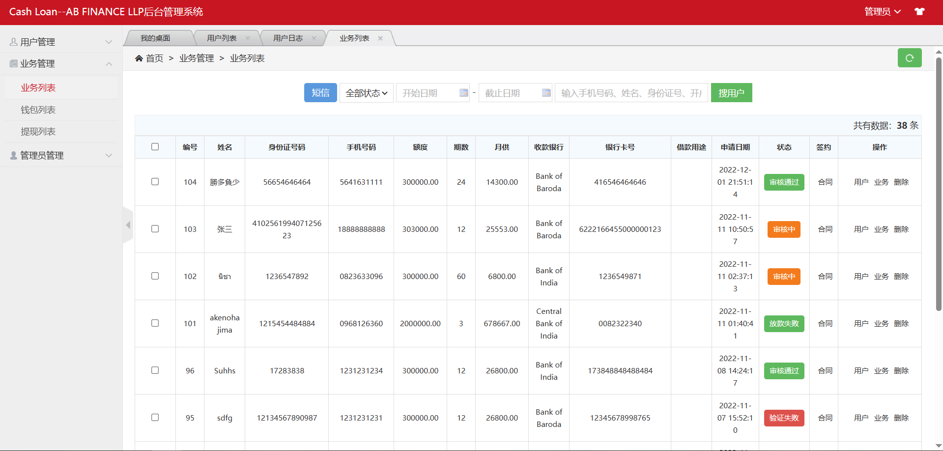This screenshot has height=451, width=943.
Task: Click the phone/name search input field
Action: pyautogui.click(x=631, y=93)
